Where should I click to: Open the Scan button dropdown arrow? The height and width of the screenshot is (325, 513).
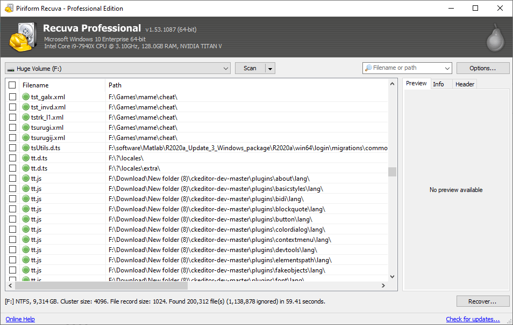coord(270,69)
